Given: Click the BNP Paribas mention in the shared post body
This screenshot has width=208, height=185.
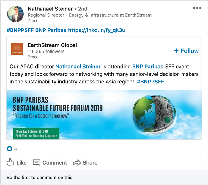Looking at the screenshot, I should click(148, 67).
